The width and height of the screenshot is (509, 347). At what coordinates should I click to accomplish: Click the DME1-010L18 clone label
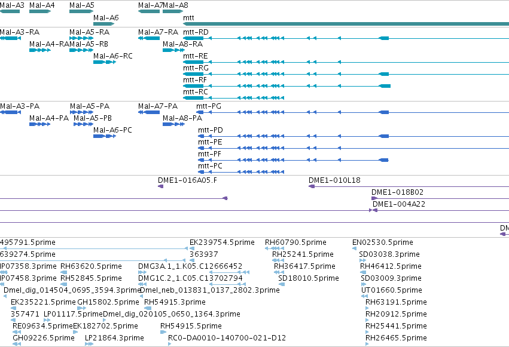334,180
